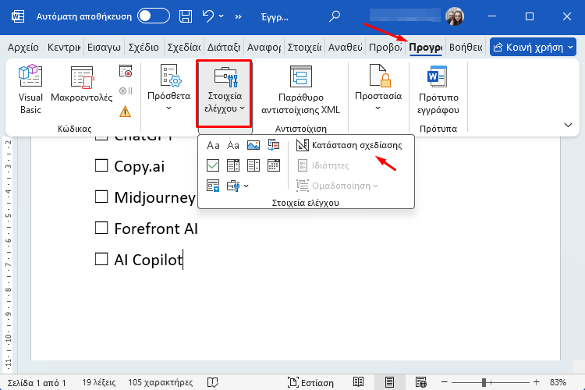Switch to the Σχέδιο tab

click(144, 48)
